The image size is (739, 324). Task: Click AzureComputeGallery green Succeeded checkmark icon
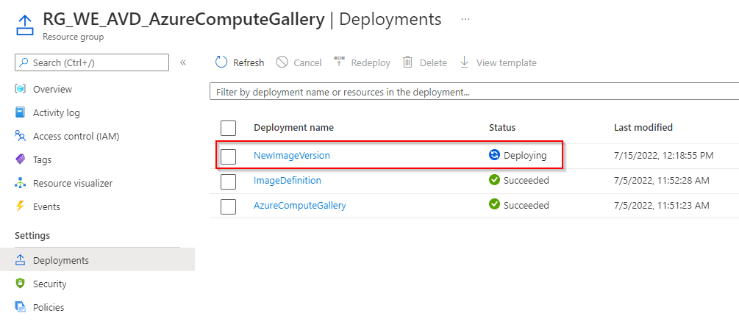pos(494,205)
